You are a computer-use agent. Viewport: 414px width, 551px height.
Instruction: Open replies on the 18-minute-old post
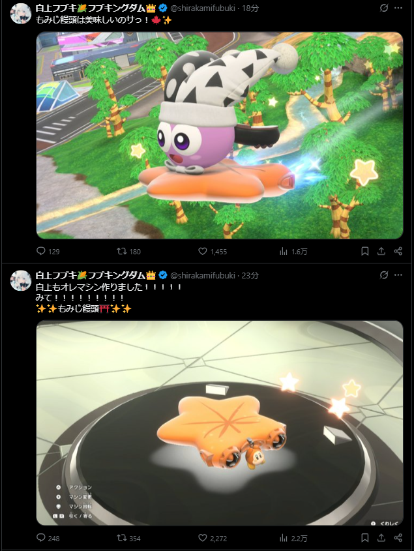[48, 251]
